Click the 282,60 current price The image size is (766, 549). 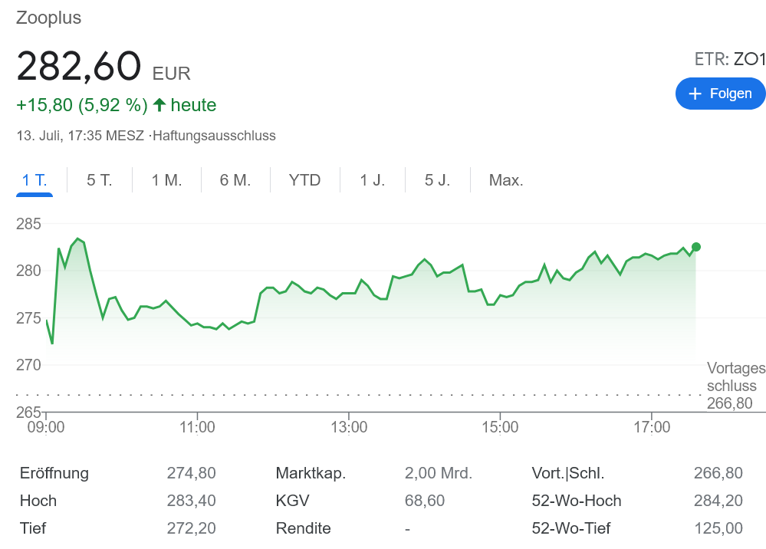[79, 66]
